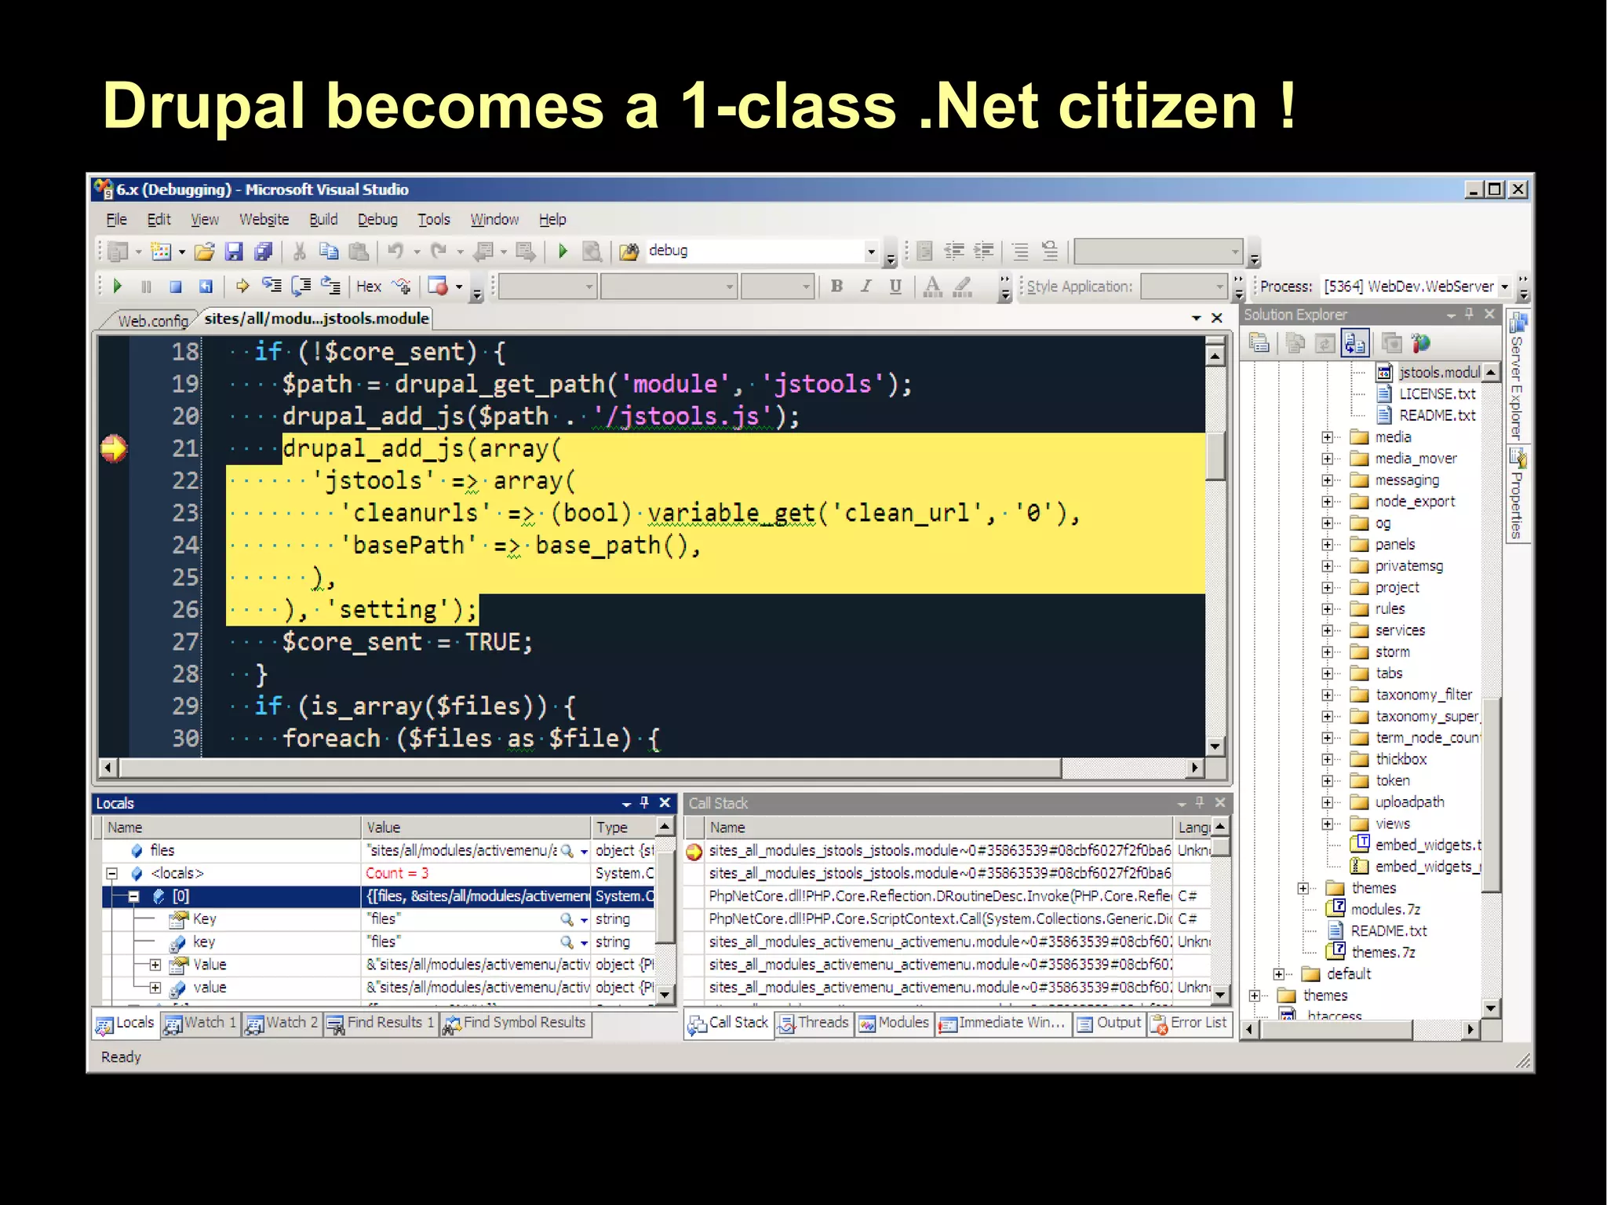Click the code editor vertical scrollbar thumb
The image size is (1607, 1205).
(1215, 455)
